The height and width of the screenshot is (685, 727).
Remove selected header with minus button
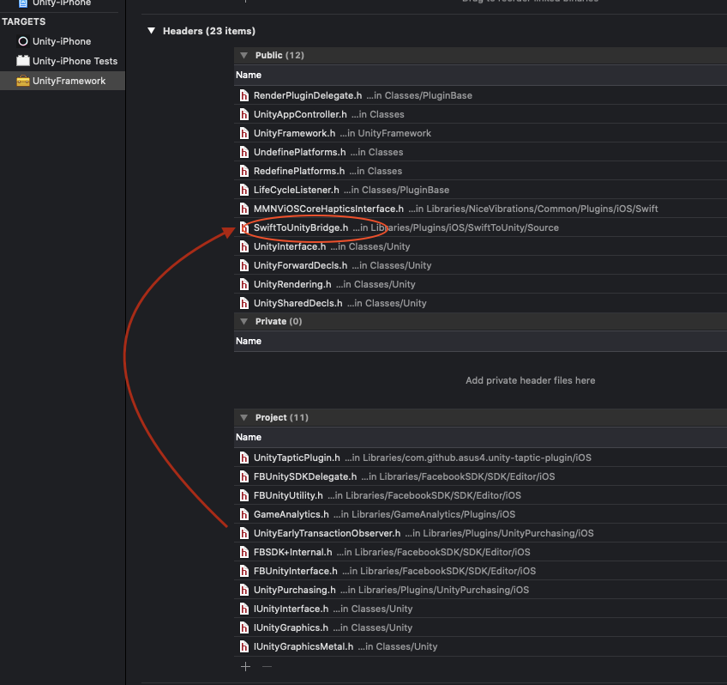pos(267,666)
